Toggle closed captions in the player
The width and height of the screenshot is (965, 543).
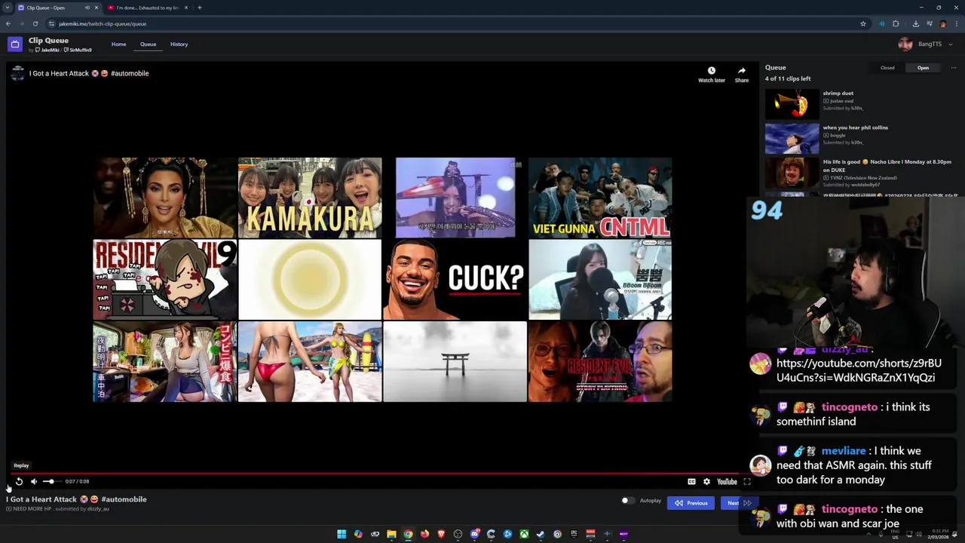pos(691,481)
